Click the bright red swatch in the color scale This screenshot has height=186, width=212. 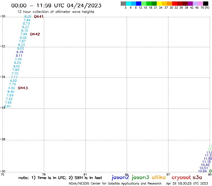175,3
